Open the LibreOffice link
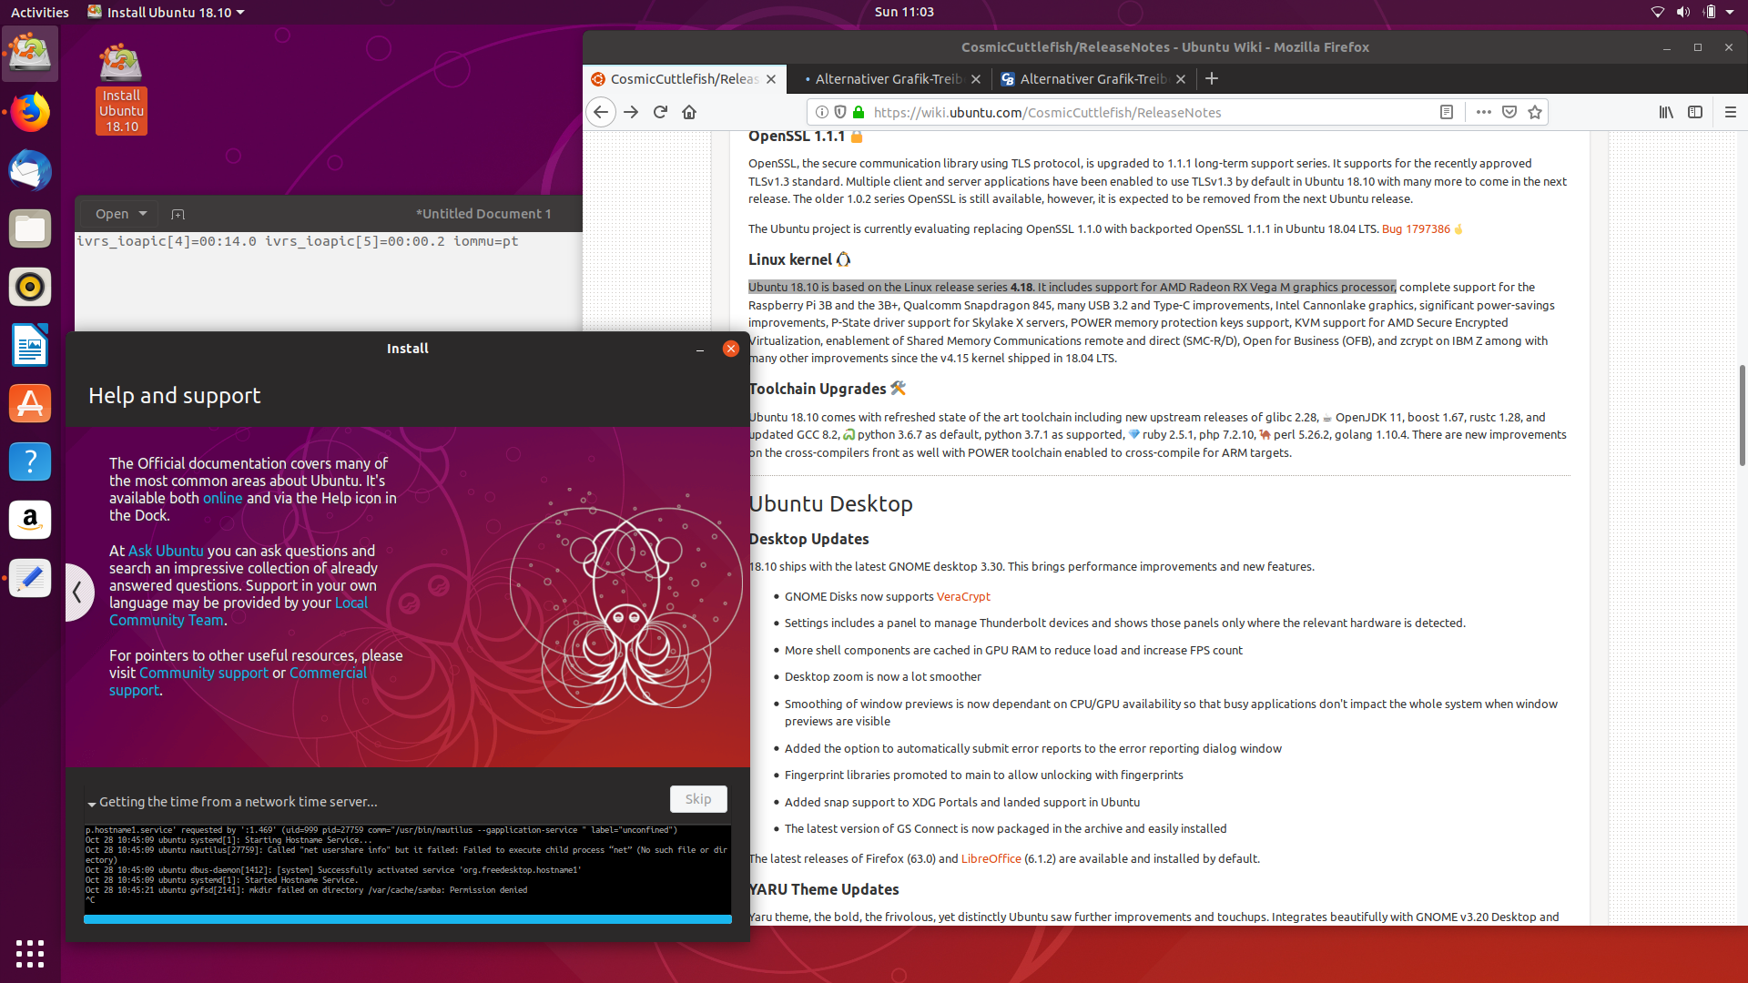This screenshot has height=983, width=1748. (x=991, y=858)
